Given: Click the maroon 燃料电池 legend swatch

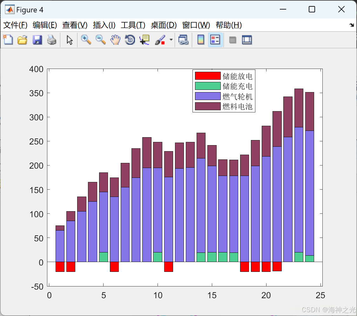Looking at the screenshot, I should point(208,106).
